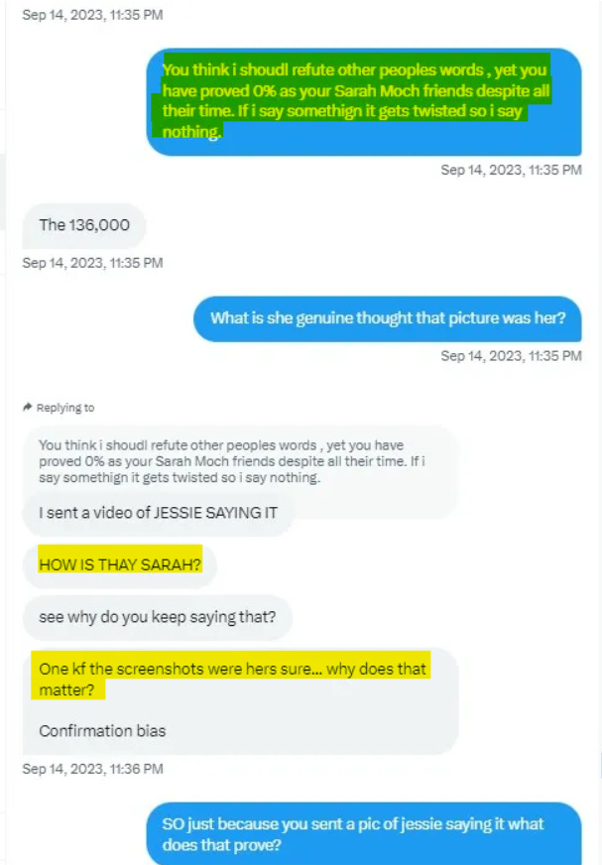
Task: Select 'see why do you keep saying that?' bubble
Action: point(158,617)
